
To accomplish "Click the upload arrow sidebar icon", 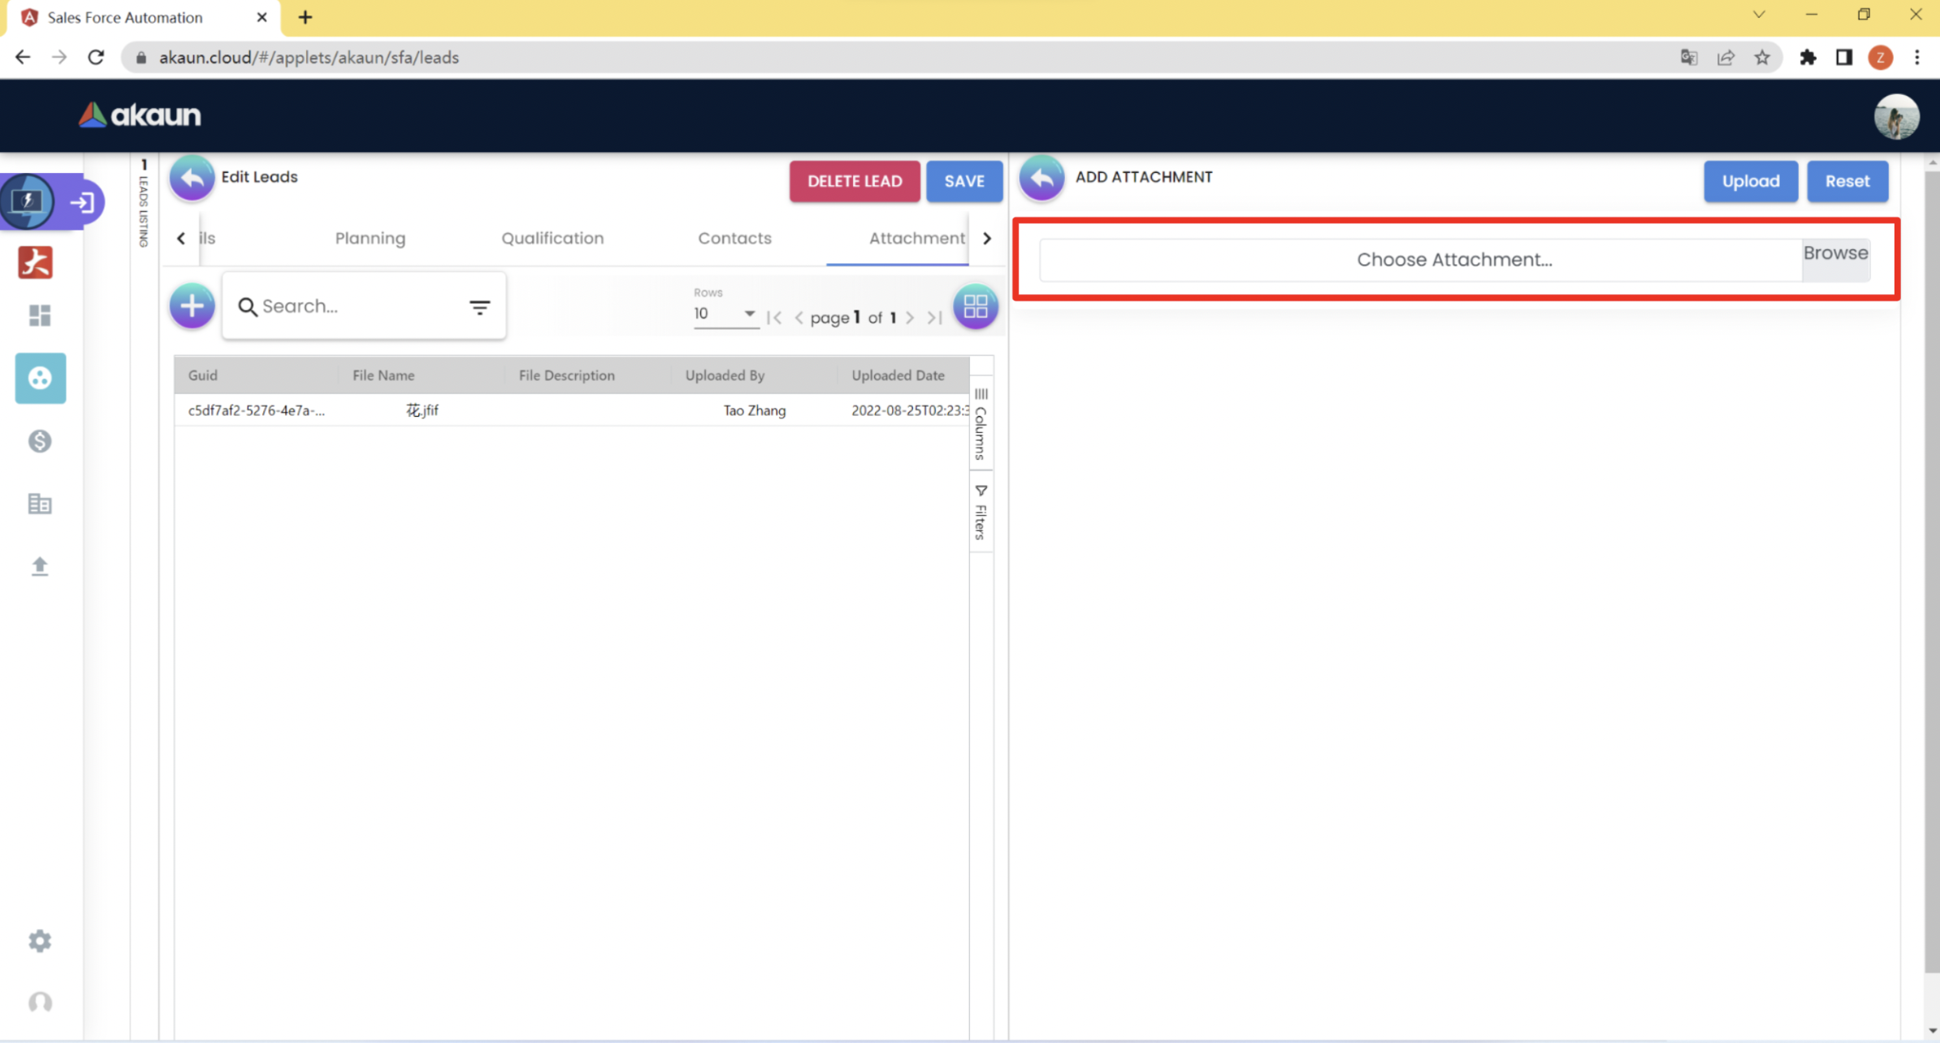I will point(40,566).
